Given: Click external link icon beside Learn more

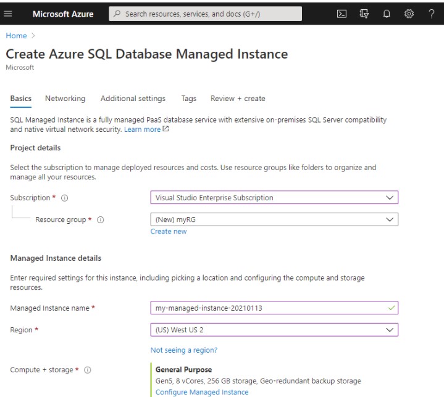Looking at the screenshot, I should (165, 129).
